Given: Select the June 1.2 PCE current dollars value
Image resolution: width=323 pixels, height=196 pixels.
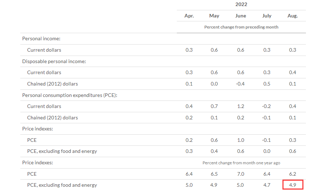Looking at the screenshot, I should 240,106.
